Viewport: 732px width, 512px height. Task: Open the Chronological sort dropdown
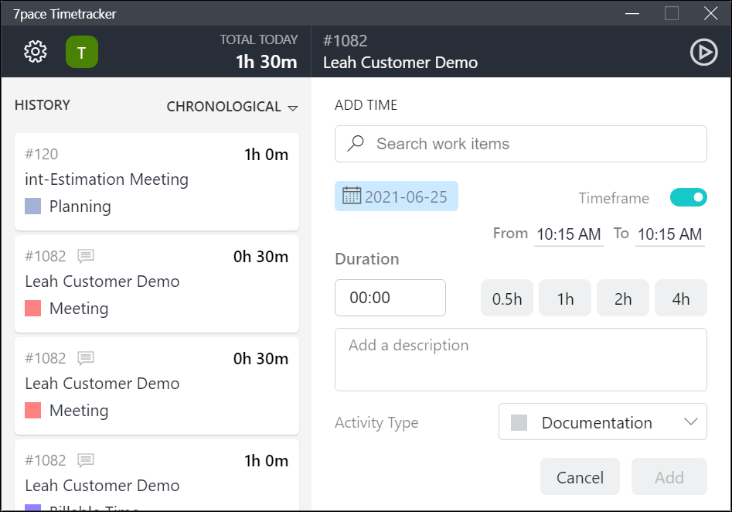(x=232, y=107)
